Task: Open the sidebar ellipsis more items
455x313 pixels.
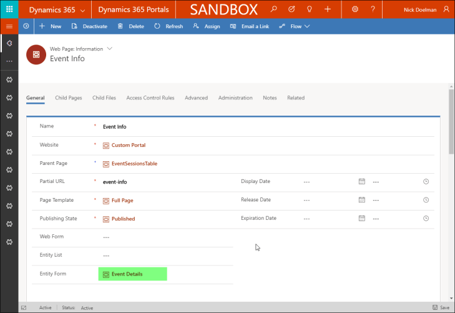Action: coord(9,61)
